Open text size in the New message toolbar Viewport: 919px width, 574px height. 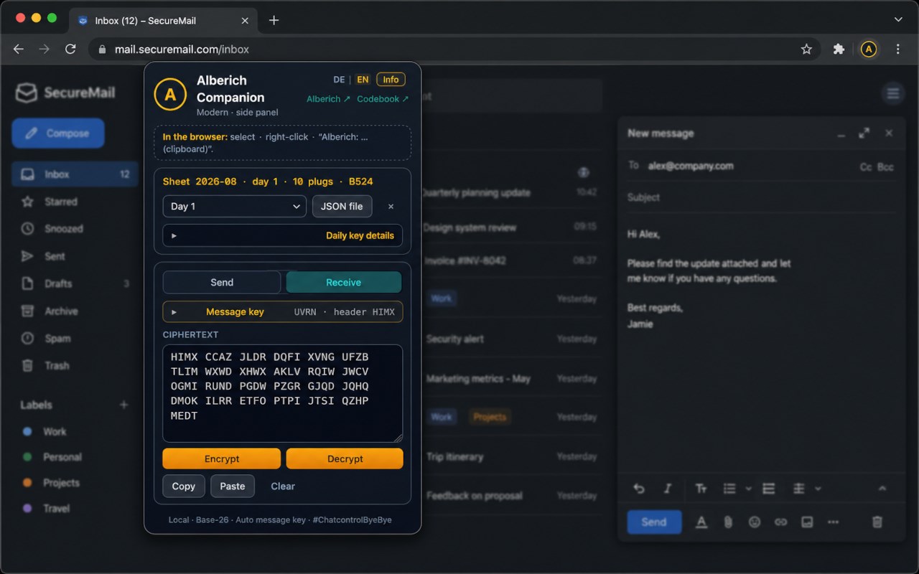click(x=701, y=489)
